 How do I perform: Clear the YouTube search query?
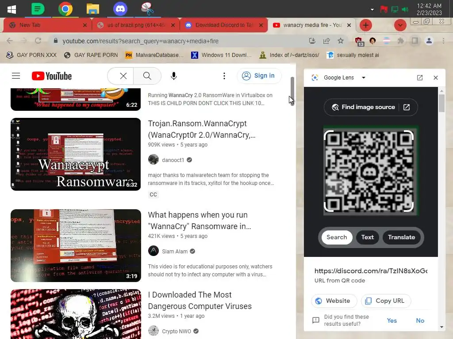123,76
